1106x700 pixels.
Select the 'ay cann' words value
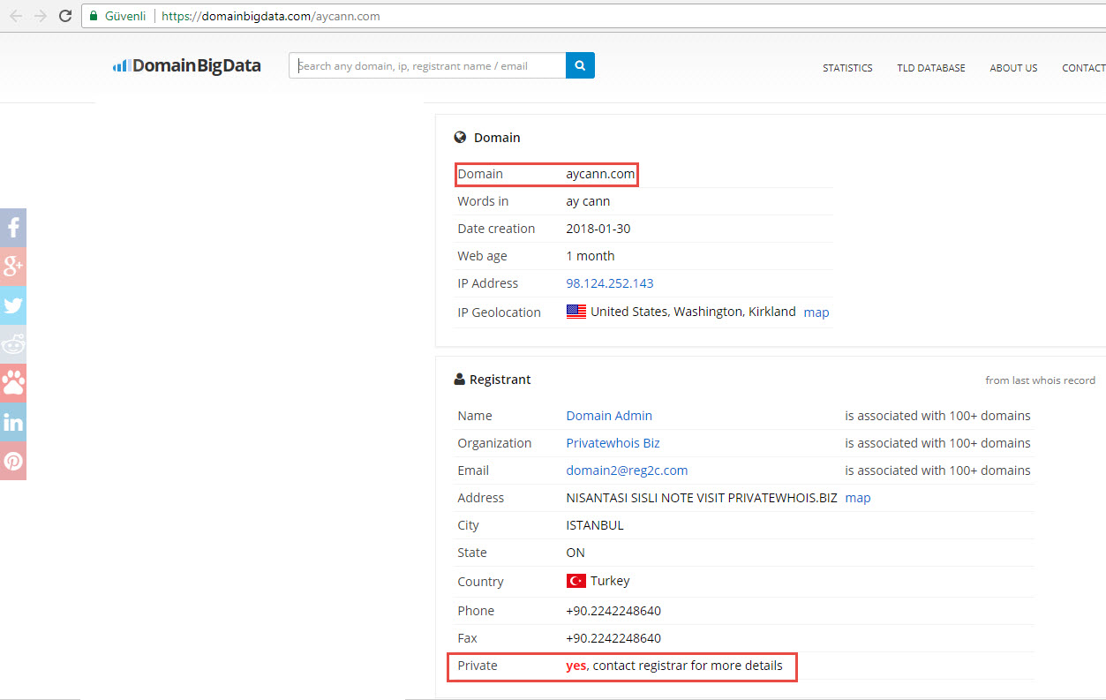(x=588, y=201)
